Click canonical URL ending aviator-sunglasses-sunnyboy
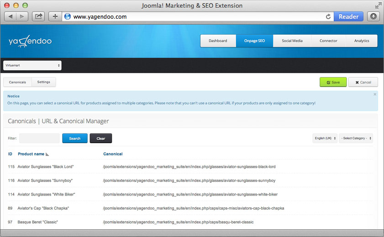This screenshot has width=384, height=237. click(189, 180)
